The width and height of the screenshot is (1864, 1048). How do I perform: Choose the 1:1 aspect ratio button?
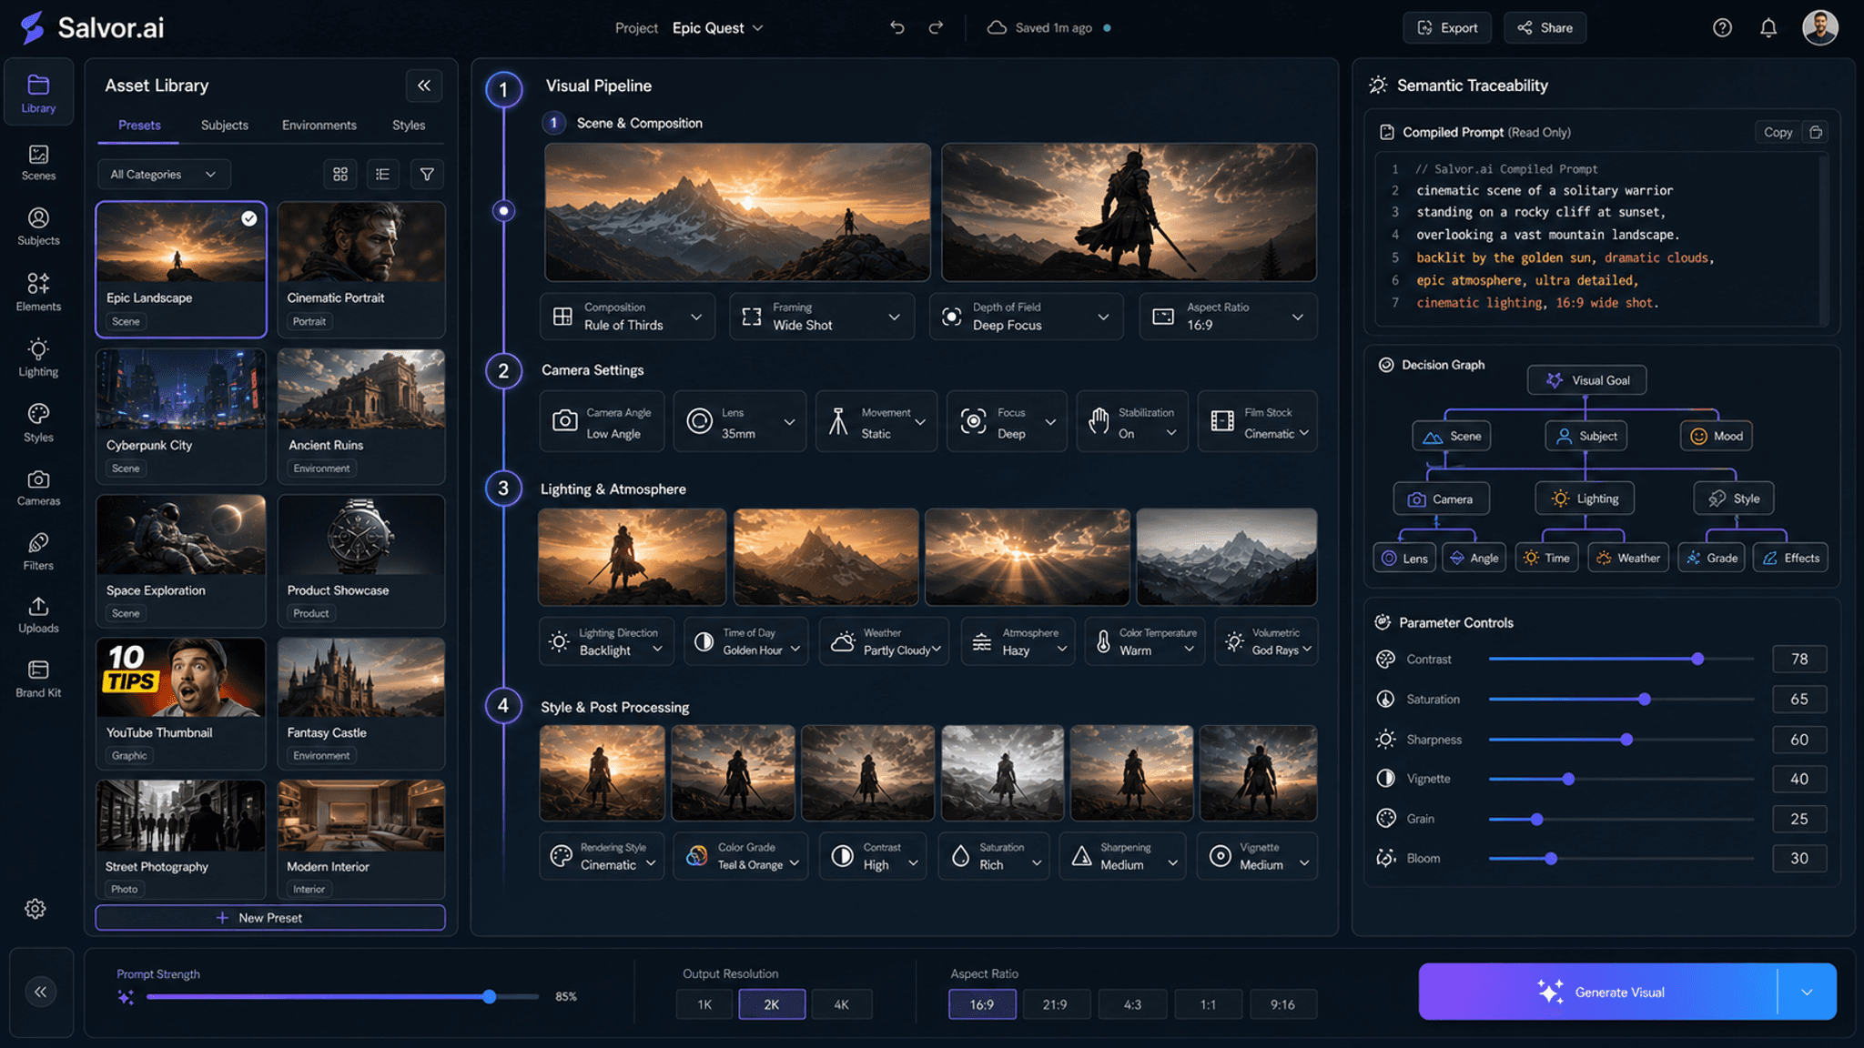(x=1208, y=1004)
